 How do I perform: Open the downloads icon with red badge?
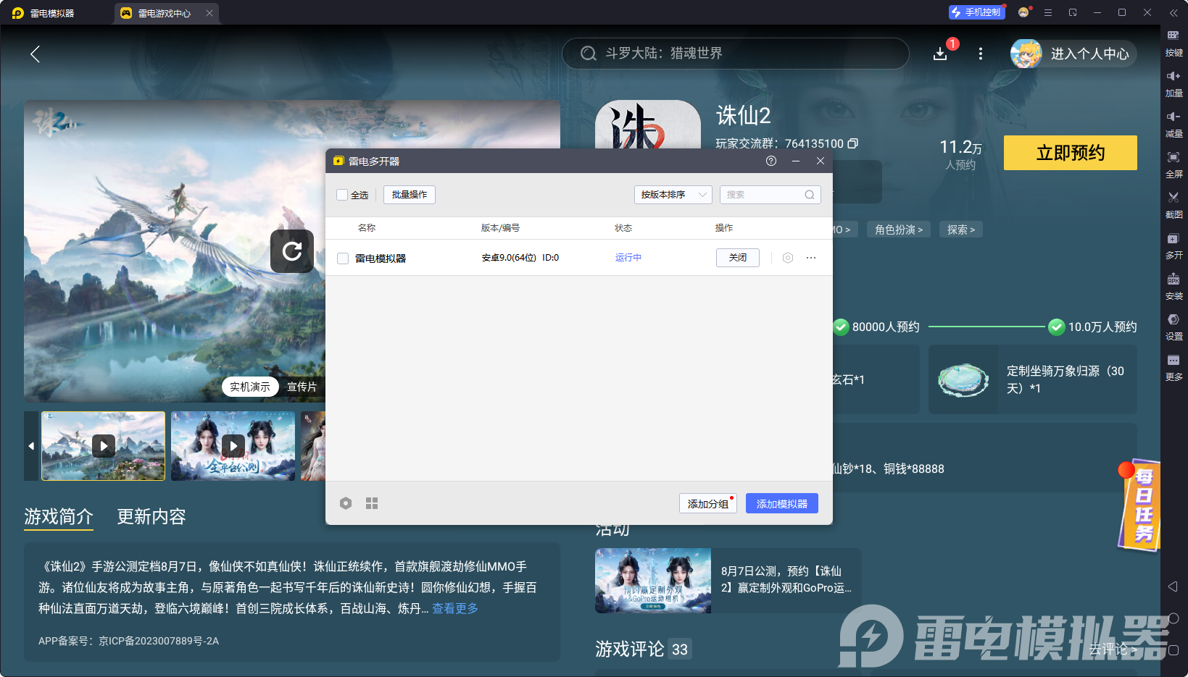[940, 54]
